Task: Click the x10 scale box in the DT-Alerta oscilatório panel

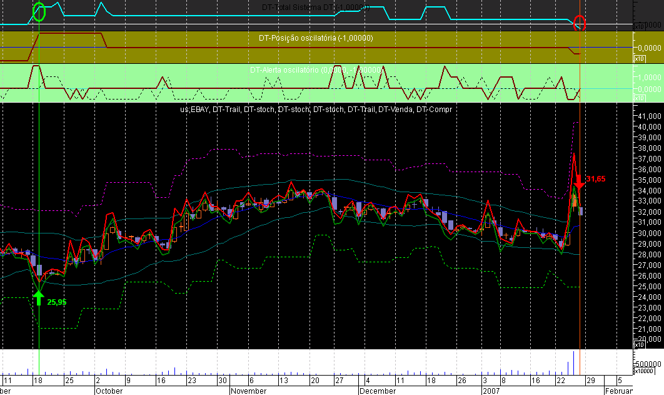Action: tap(640, 98)
